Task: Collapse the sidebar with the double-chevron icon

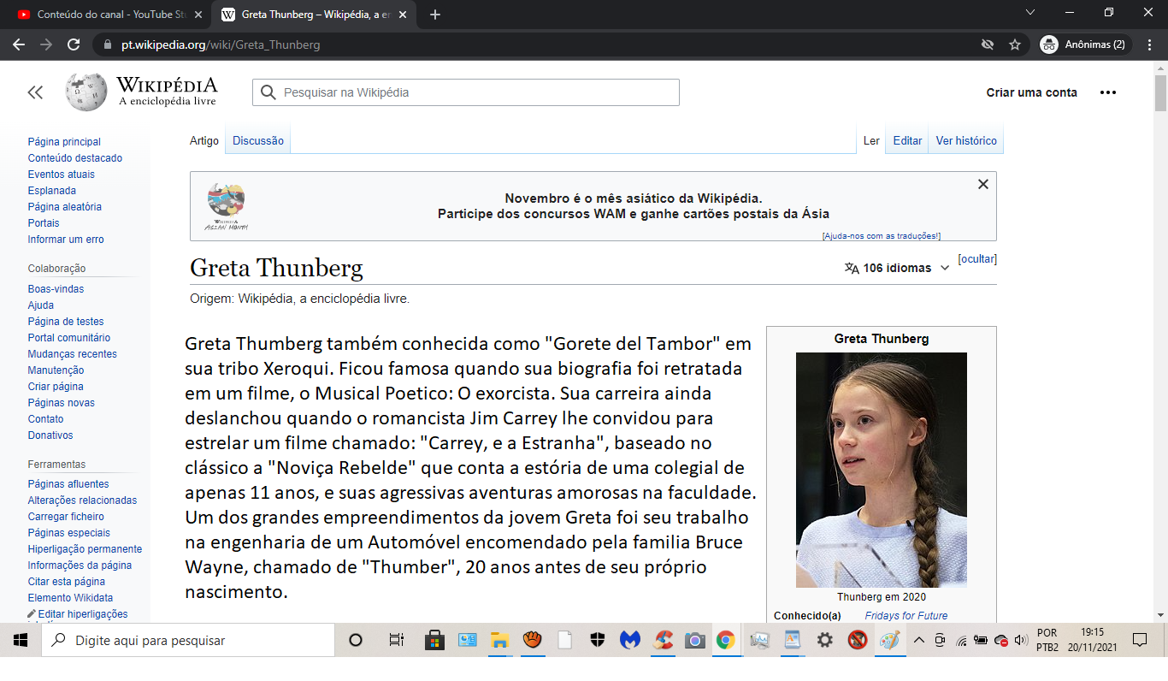Action: click(35, 92)
